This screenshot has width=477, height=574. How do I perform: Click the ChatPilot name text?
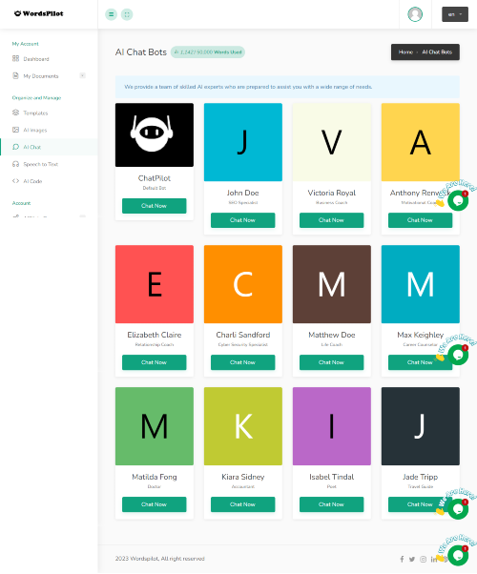point(155,178)
